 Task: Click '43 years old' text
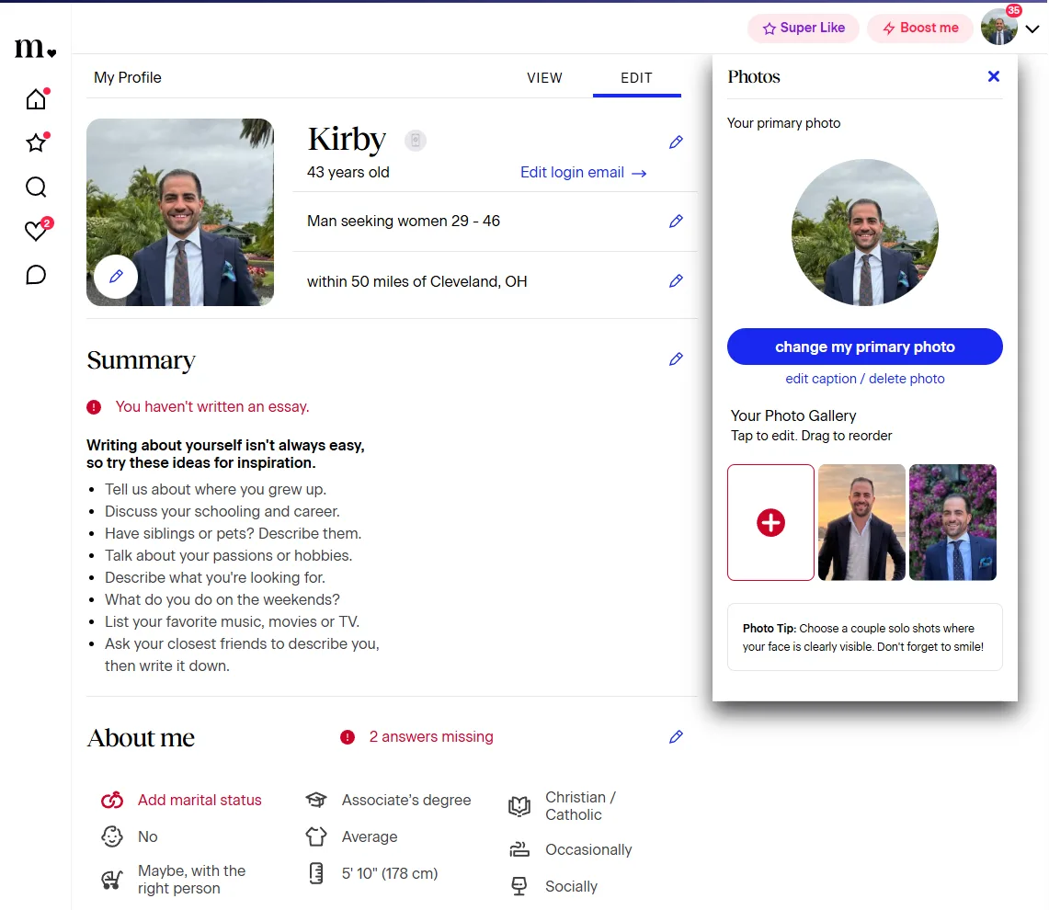coord(348,172)
